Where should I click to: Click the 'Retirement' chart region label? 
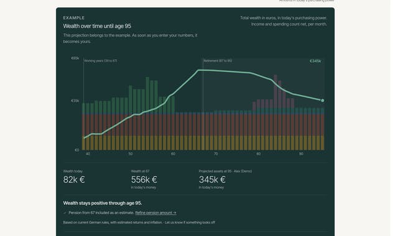coord(218,61)
